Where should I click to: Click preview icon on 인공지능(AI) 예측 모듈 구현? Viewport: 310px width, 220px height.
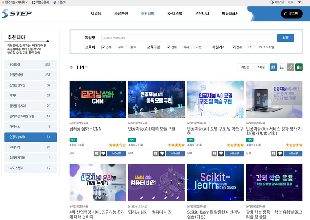pyautogui.click(x=155, y=154)
